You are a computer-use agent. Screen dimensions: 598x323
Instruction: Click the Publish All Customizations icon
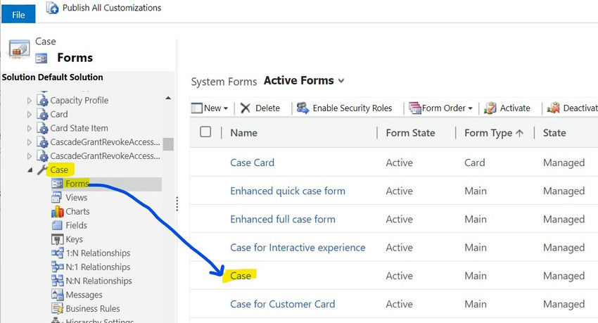pos(52,8)
